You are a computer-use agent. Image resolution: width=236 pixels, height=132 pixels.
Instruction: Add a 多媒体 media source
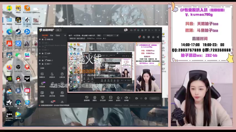point(111,99)
